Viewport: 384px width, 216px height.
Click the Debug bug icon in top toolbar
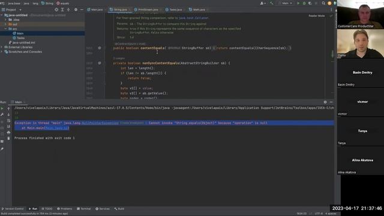click(304, 4)
